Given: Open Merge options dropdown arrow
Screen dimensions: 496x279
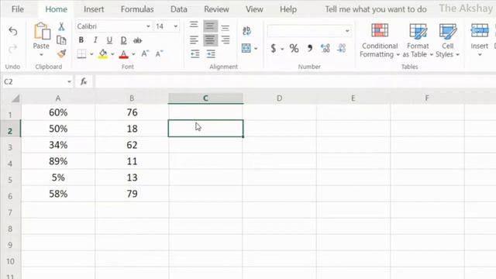Looking at the screenshot, I should click(x=256, y=48).
